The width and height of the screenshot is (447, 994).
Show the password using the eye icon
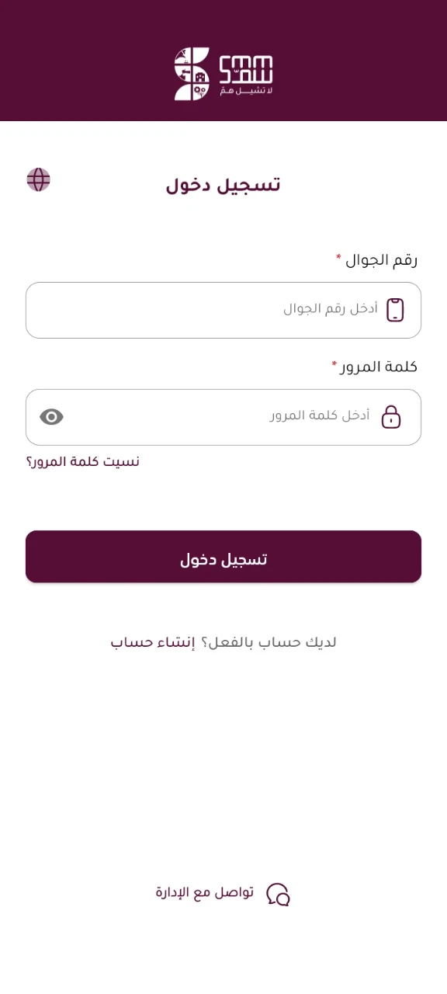click(51, 417)
